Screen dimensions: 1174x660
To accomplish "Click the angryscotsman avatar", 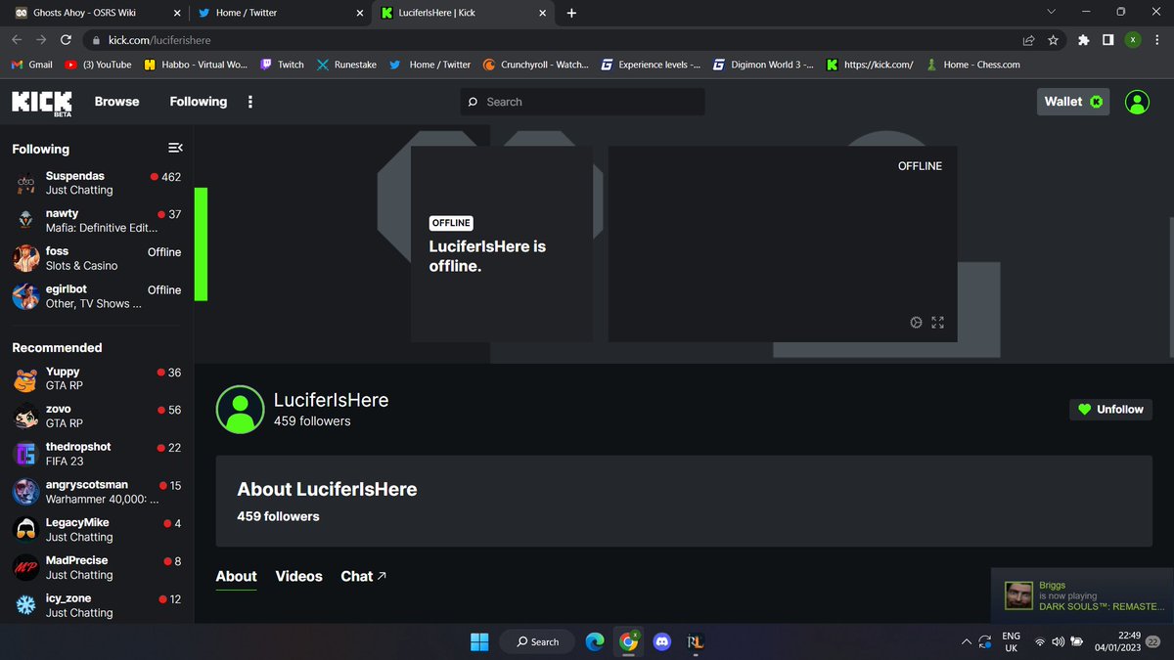I will tap(26, 492).
